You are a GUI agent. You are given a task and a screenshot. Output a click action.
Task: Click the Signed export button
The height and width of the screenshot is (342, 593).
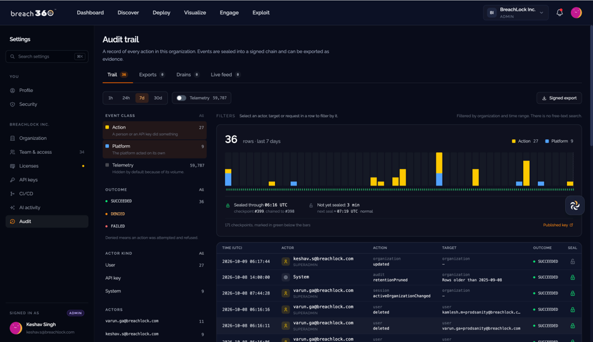tap(559, 98)
